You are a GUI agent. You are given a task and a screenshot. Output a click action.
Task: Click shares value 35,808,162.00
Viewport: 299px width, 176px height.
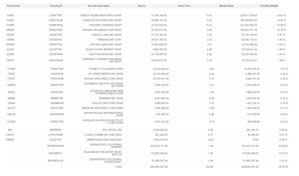coord(159,20)
